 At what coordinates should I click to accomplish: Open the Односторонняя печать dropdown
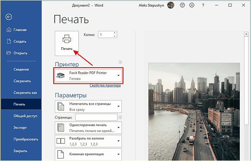[x=88, y=128]
